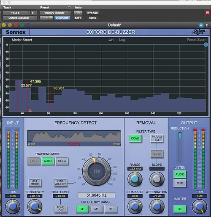
Task: Select FAST tracking mode
Action: (33, 161)
